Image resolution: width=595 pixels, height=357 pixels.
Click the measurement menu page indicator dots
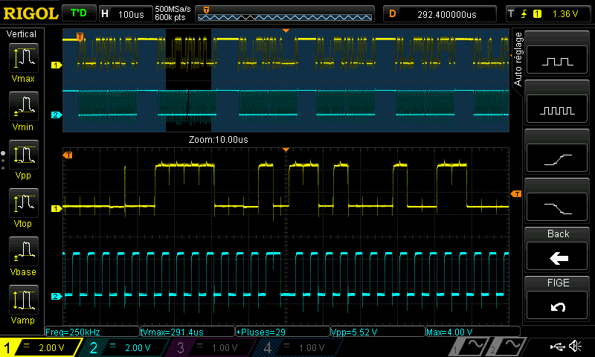(x=3, y=160)
